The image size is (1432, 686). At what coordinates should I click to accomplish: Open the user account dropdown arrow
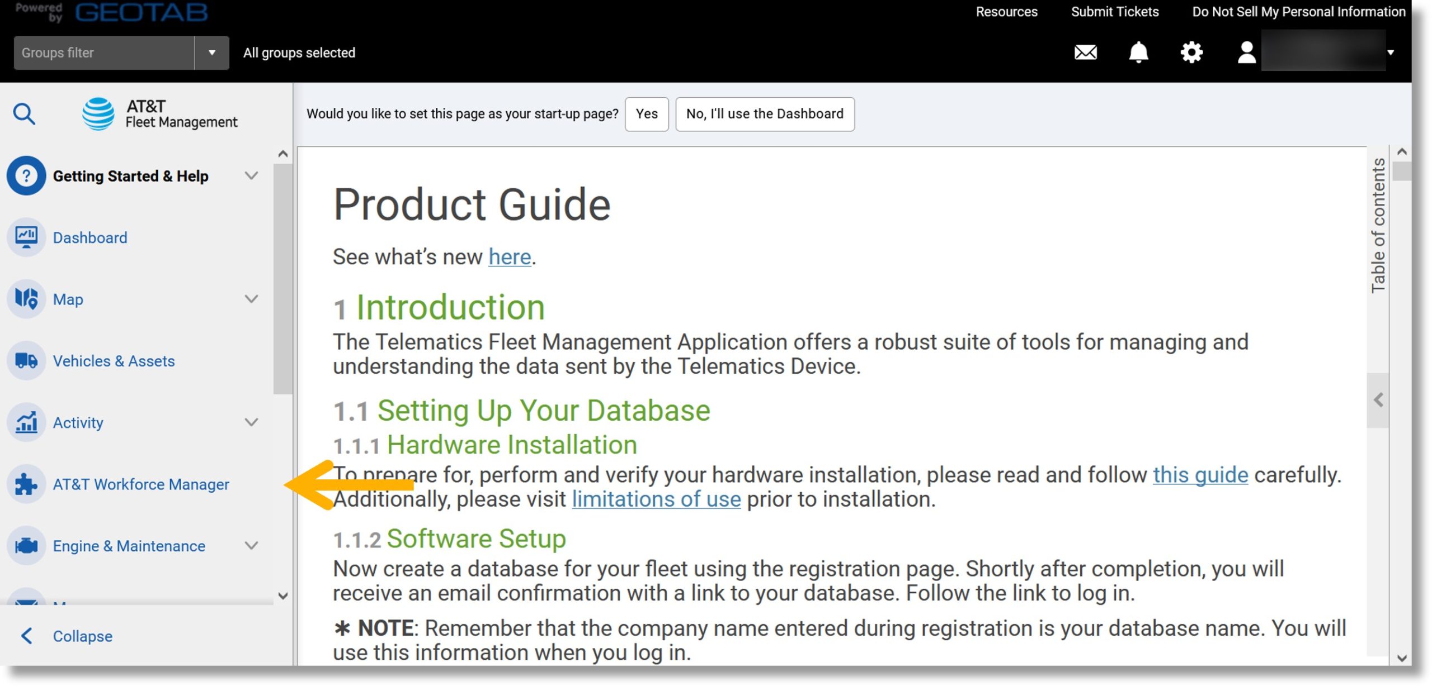(1391, 53)
